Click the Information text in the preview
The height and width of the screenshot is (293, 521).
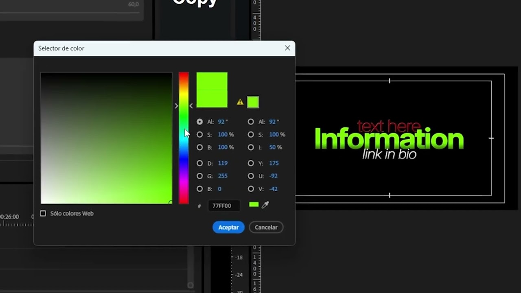point(389,139)
